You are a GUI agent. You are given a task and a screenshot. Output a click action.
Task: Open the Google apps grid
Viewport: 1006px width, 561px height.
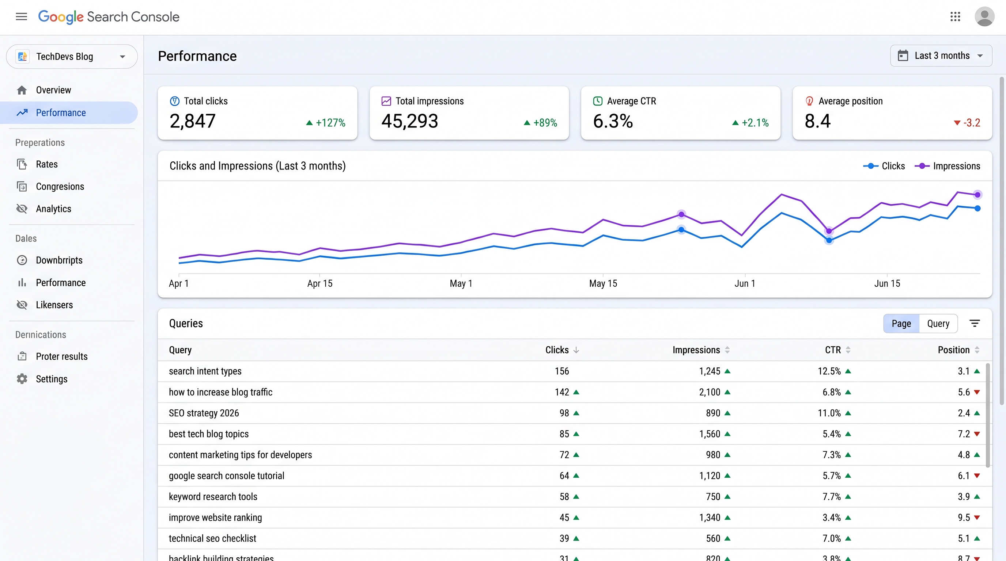pyautogui.click(x=955, y=16)
